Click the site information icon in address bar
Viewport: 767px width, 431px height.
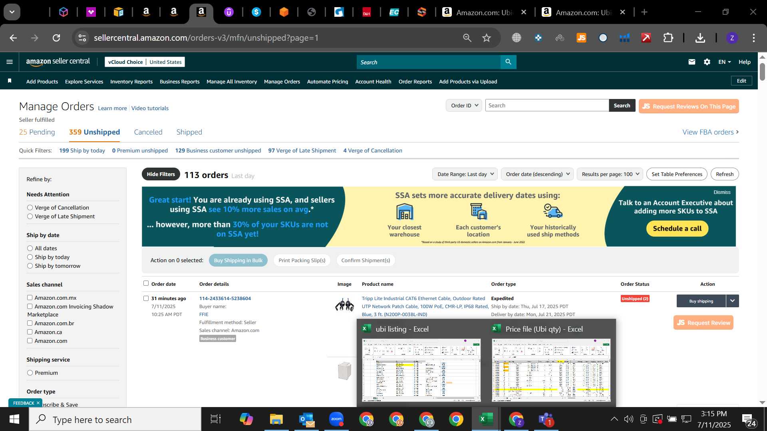82,38
